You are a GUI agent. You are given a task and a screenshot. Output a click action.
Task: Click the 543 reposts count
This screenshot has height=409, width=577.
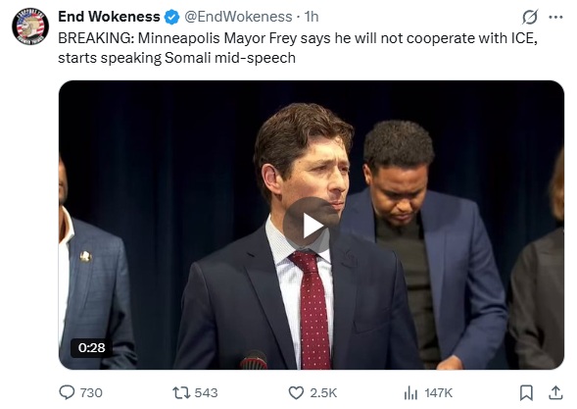tap(206, 393)
